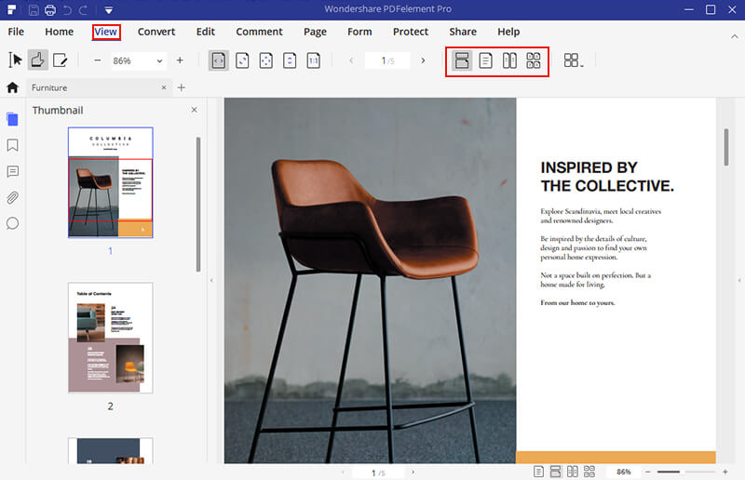Go to previous page in toolbar

pos(351,60)
